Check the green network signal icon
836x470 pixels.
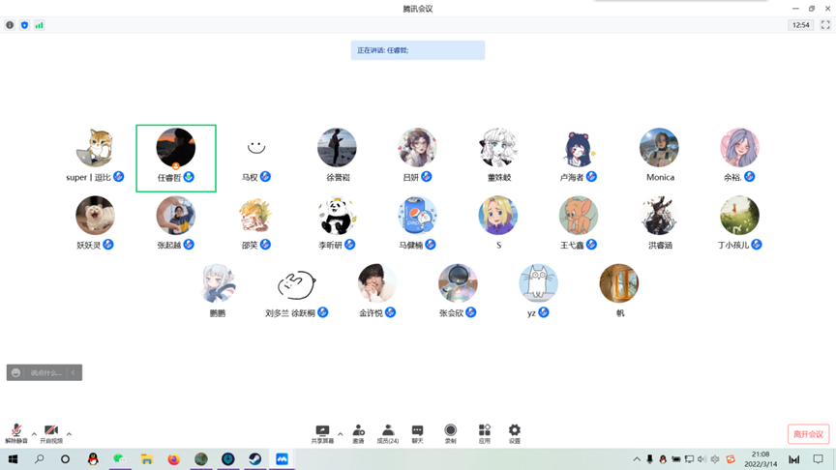point(39,25)
